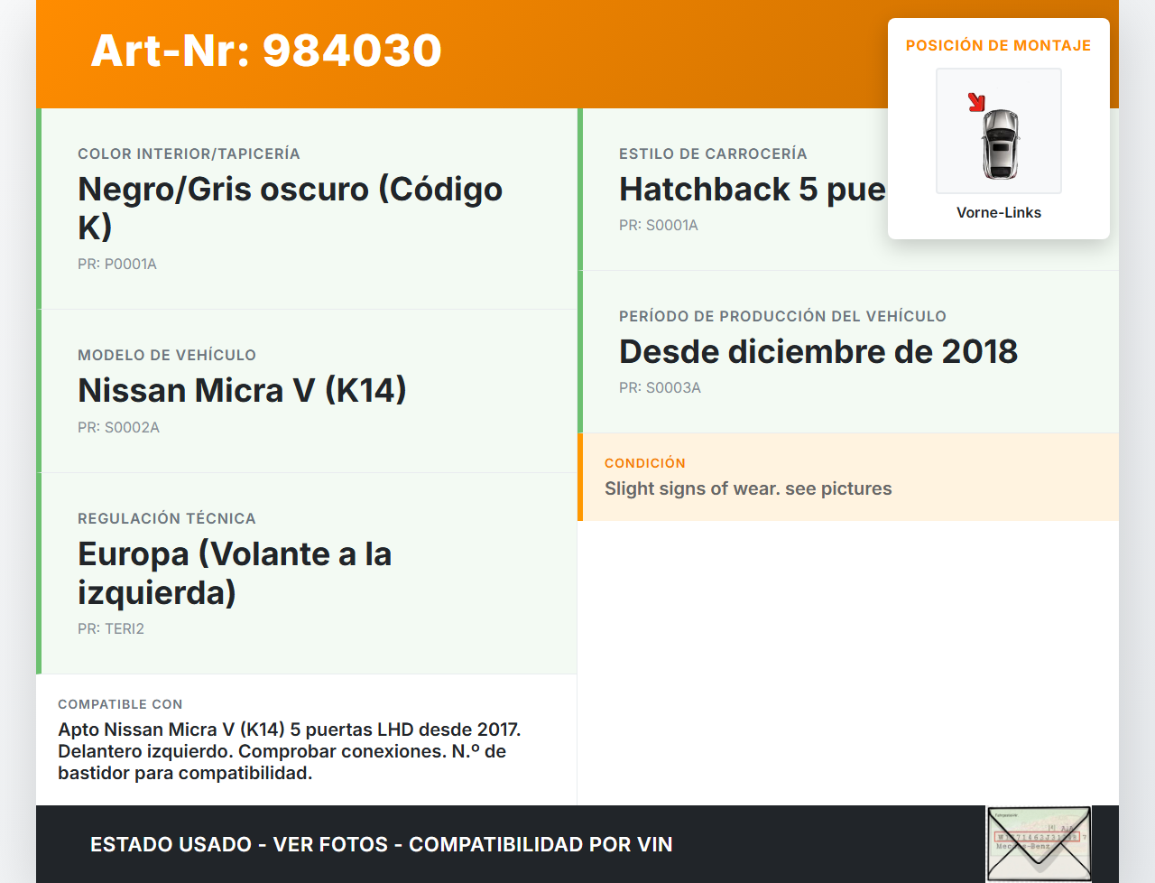
Task: Enable the Europa LHD regulation option
Action: 235,573
